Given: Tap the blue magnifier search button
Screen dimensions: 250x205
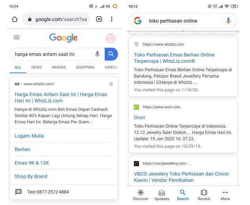Looking at the screenshot, I should (111, 54).
